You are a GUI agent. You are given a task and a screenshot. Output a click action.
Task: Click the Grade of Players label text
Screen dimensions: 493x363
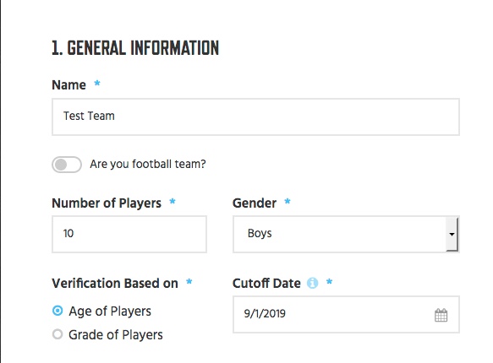pyautogui.click(x=116, y=335)
